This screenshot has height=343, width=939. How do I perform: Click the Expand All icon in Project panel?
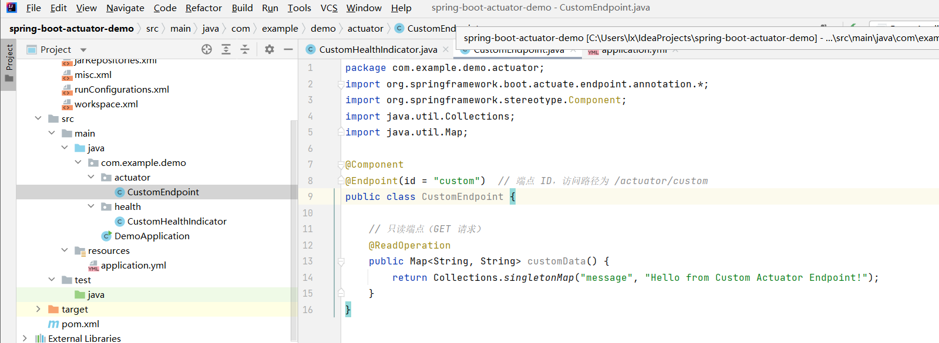pyautogui.click(x=226, y=50)
